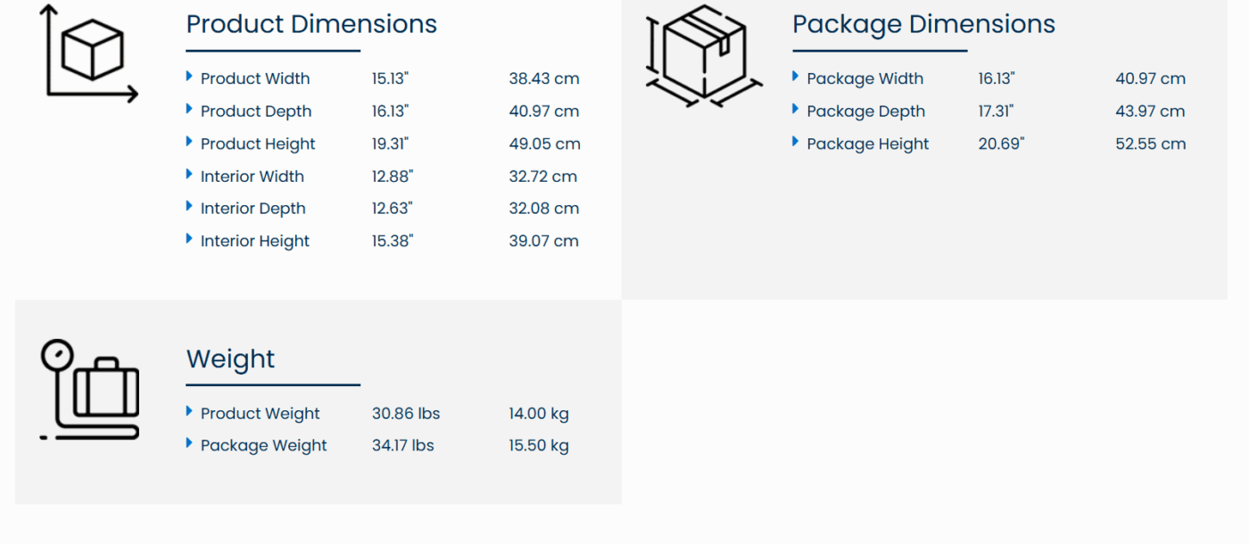Click the arrow beside Product Depth
The height and width of the screenshot is (544, 1249).
189,110
